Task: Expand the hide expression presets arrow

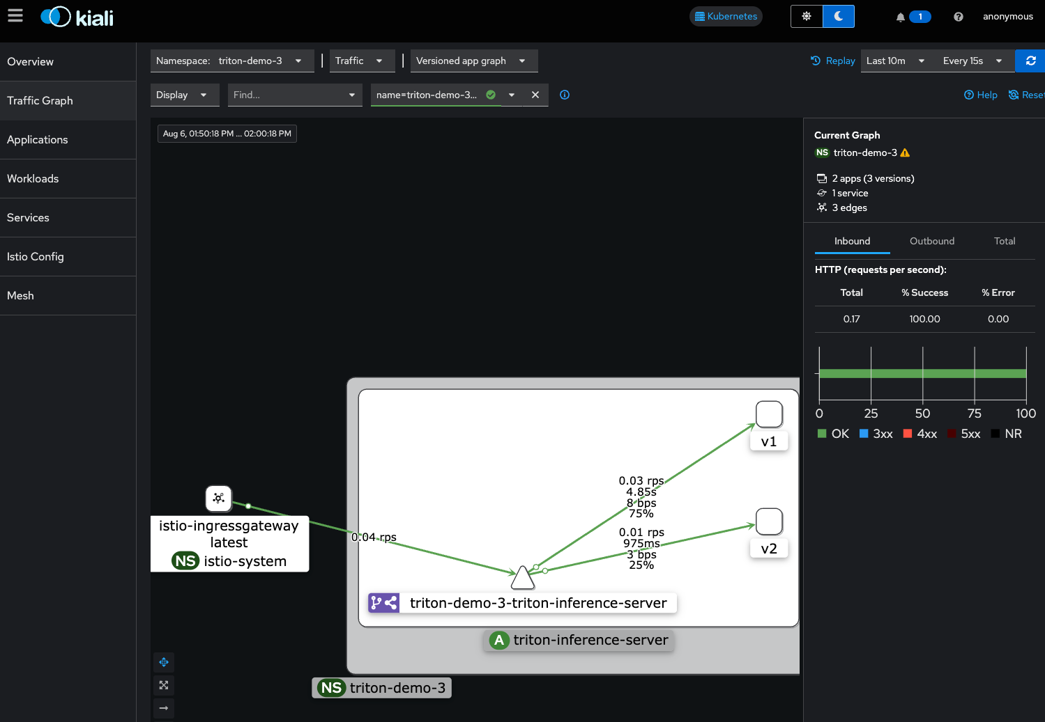Action: click(512, 95)
